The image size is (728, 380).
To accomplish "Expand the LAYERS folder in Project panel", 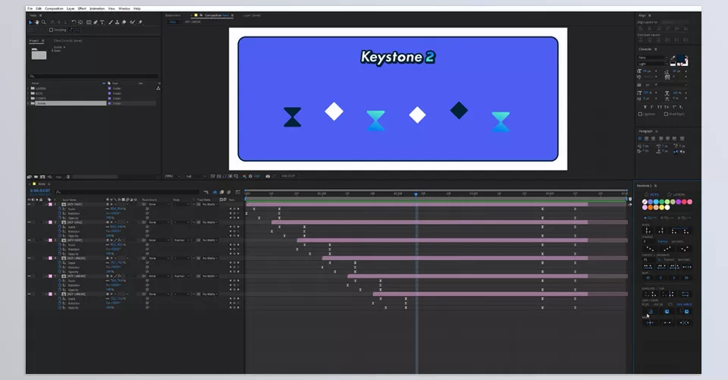I will coord(28,88).
